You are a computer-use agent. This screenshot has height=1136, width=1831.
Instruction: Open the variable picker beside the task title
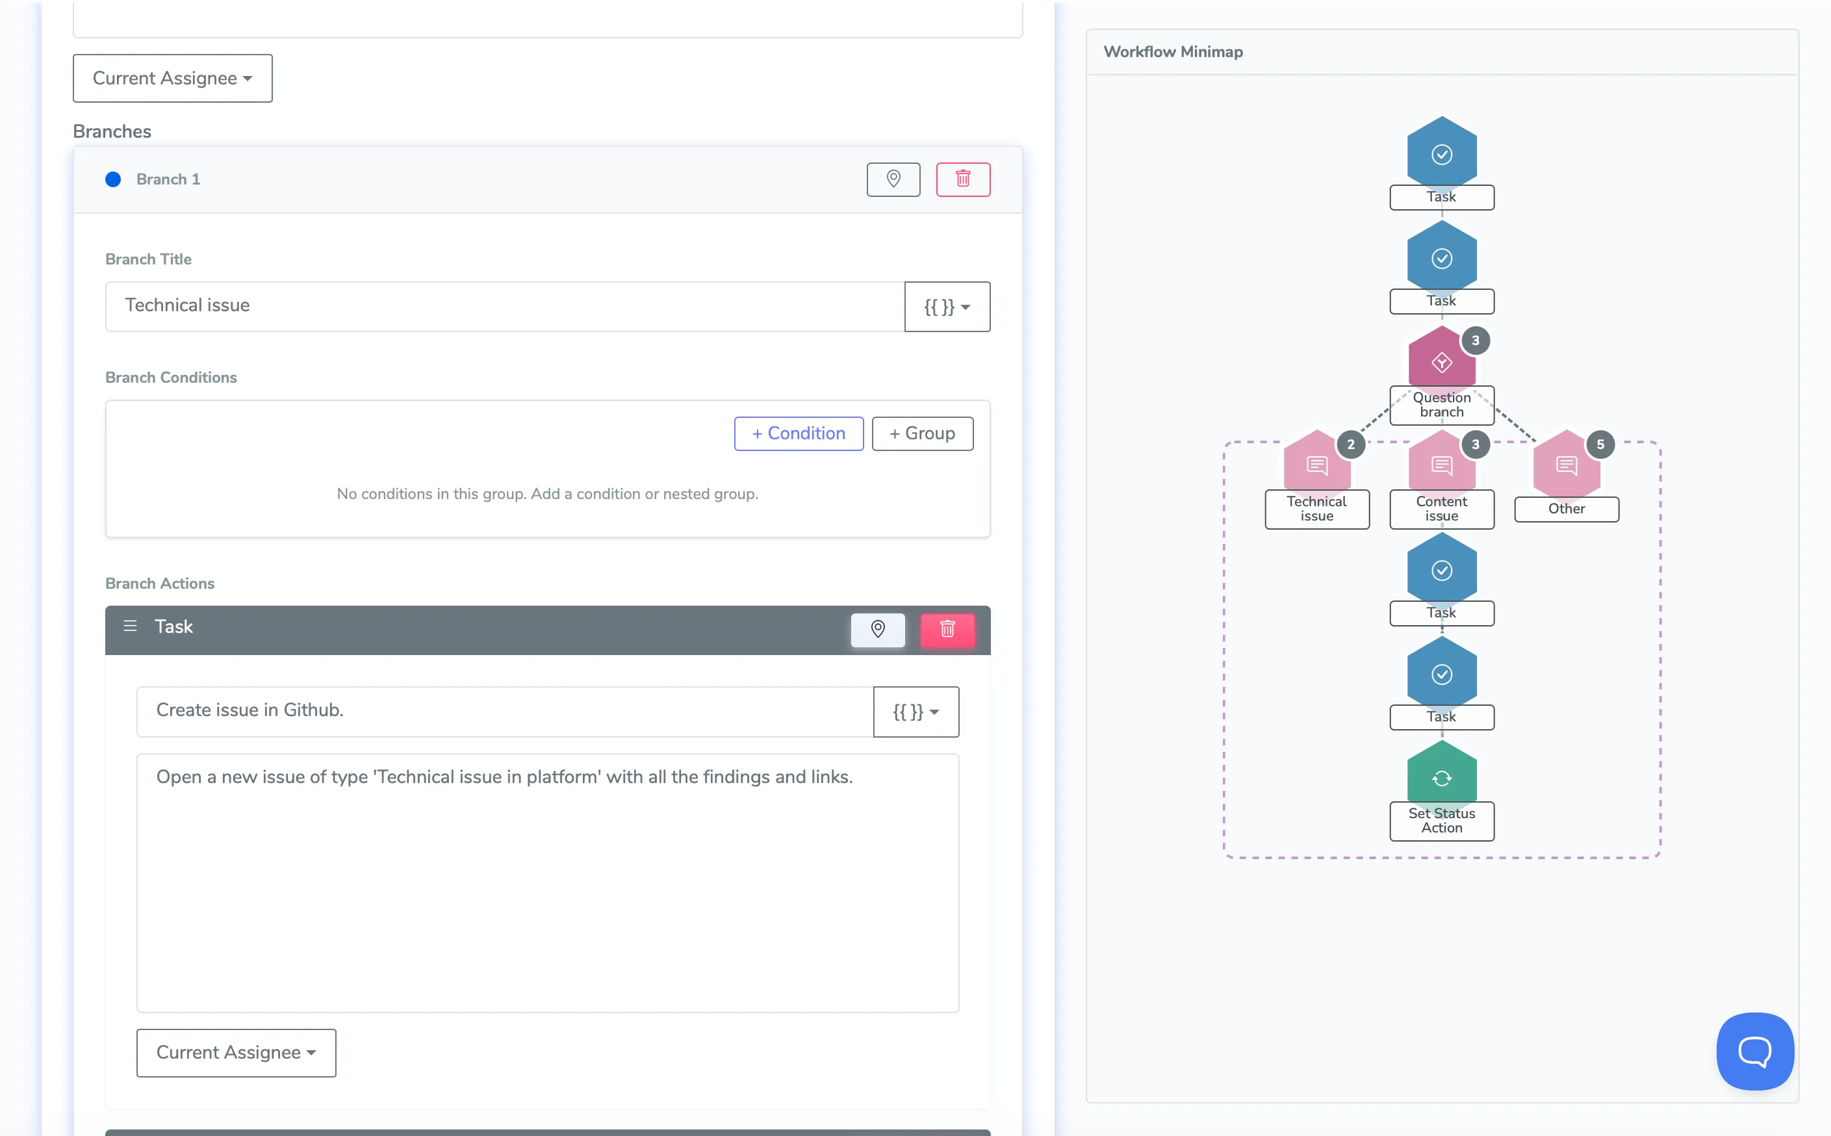915,712
